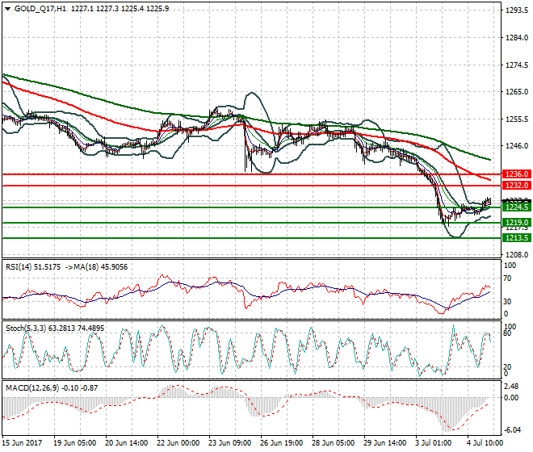Click the MACD 0.00 scale value

coord(511,397)
